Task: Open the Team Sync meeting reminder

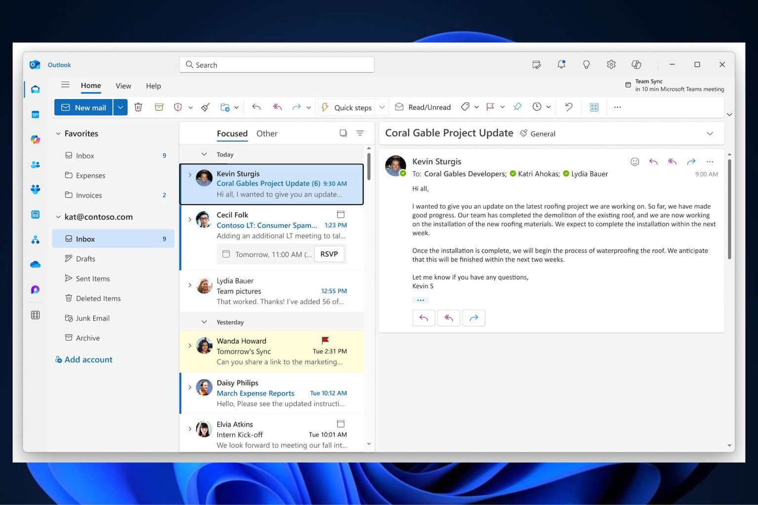Action: point(675,85)
